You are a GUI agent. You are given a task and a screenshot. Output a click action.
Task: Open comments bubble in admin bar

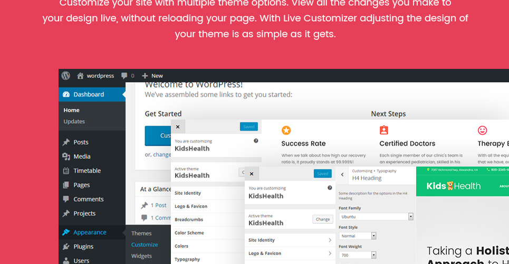(124, 76)
